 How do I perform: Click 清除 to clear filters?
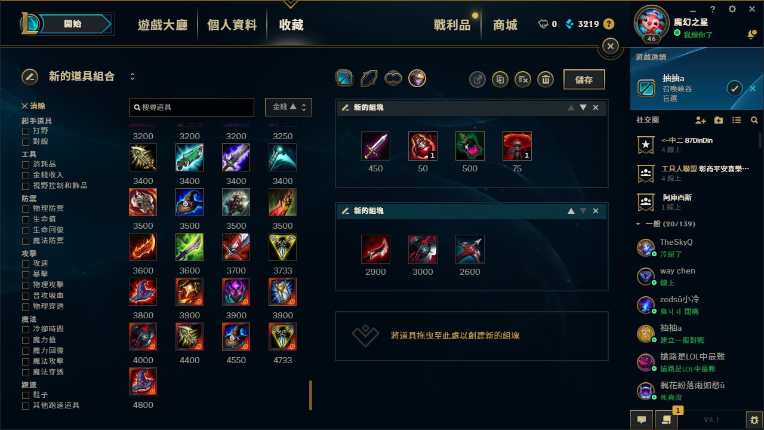33,106
